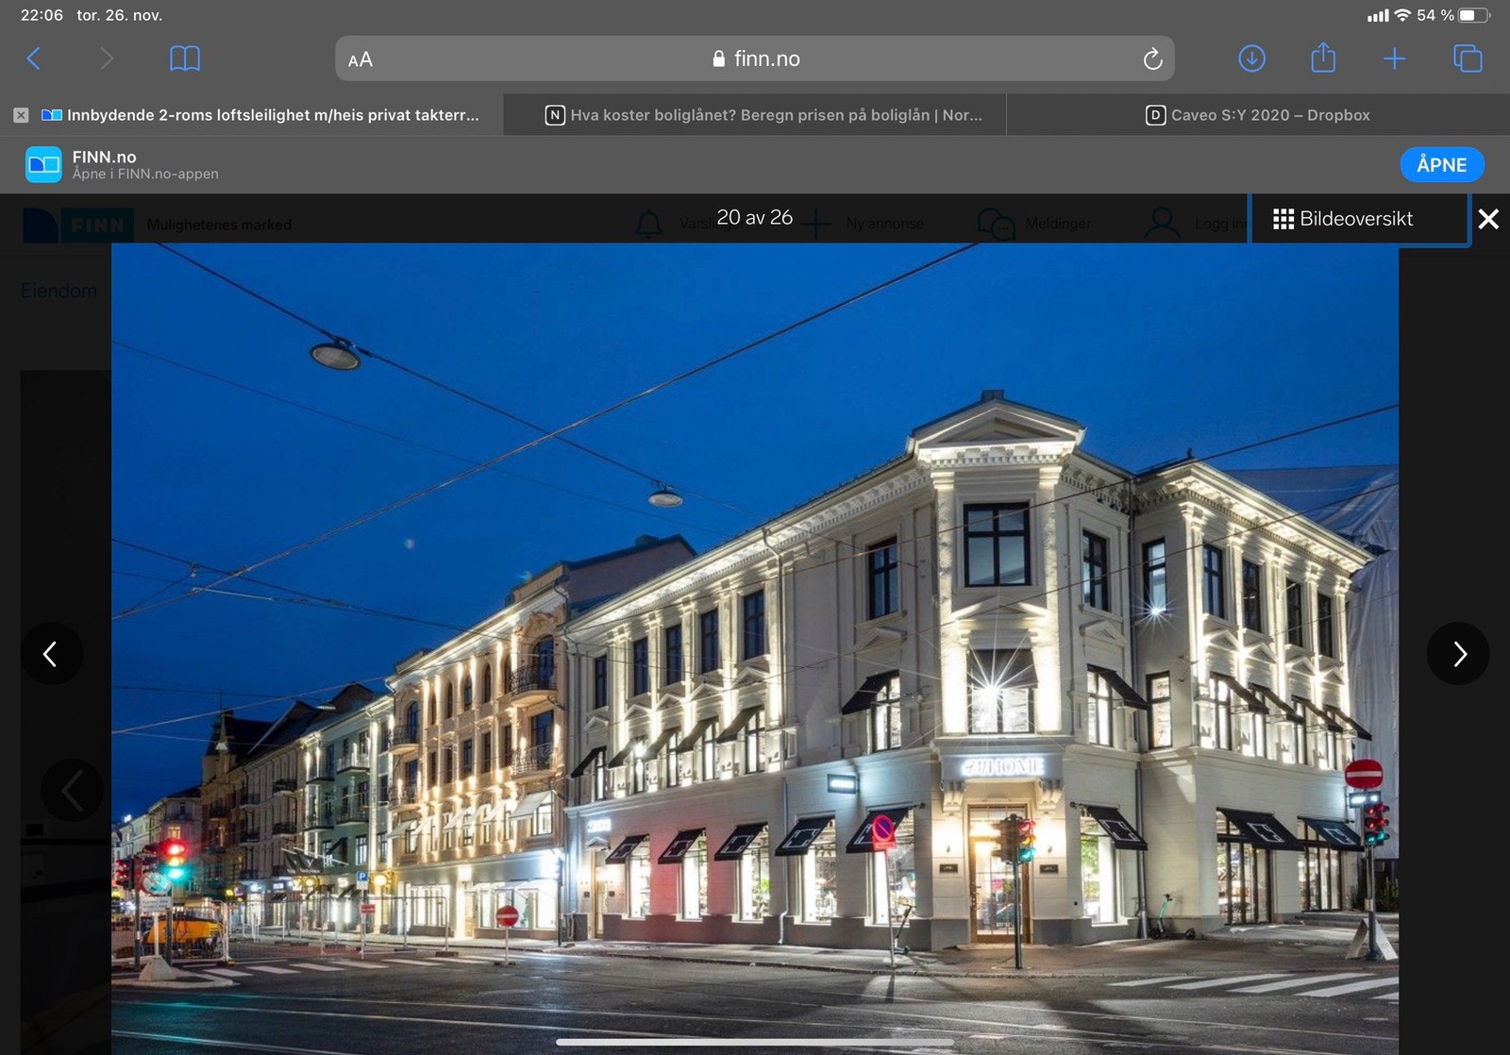Open the AA reader text size menu
Image resolution: width=1510 pixels, height=1055 pixels.
point(361,59)
